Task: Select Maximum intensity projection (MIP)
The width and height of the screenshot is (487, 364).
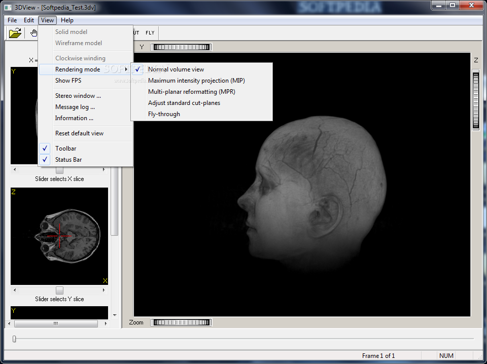Action: [201, 81]
